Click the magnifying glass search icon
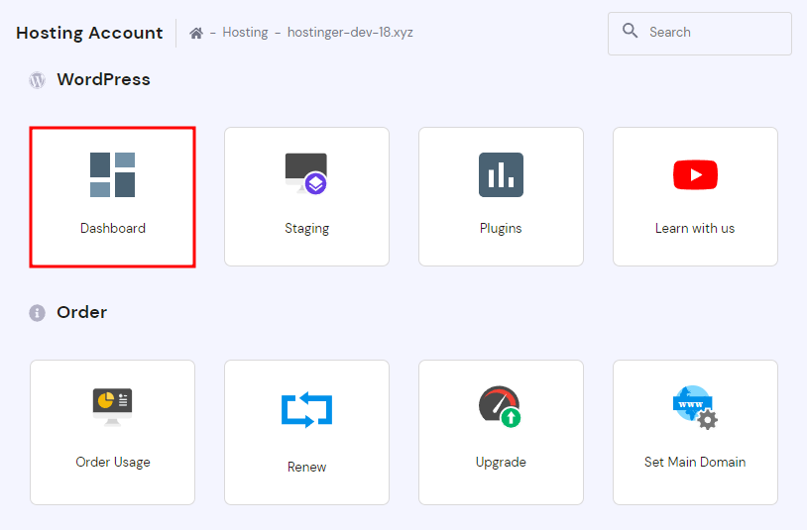 click(631, 32)
